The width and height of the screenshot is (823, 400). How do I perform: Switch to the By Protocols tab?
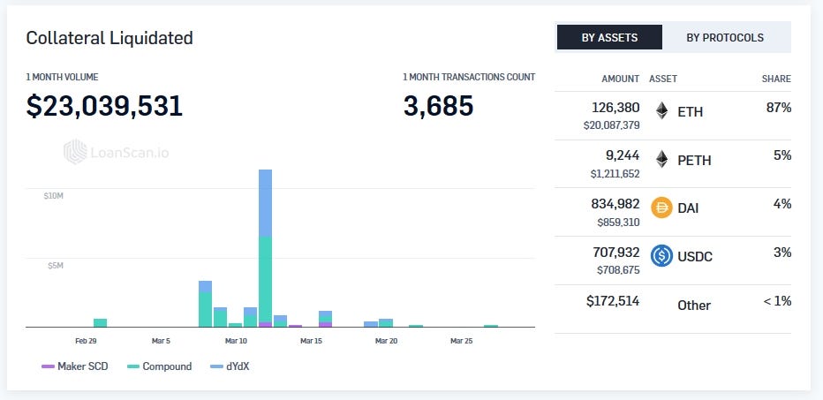[x=725, y=38]
